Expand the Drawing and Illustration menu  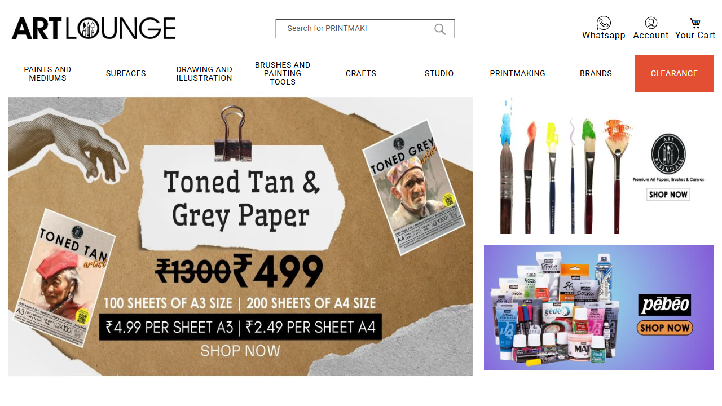tap(204, 73)
